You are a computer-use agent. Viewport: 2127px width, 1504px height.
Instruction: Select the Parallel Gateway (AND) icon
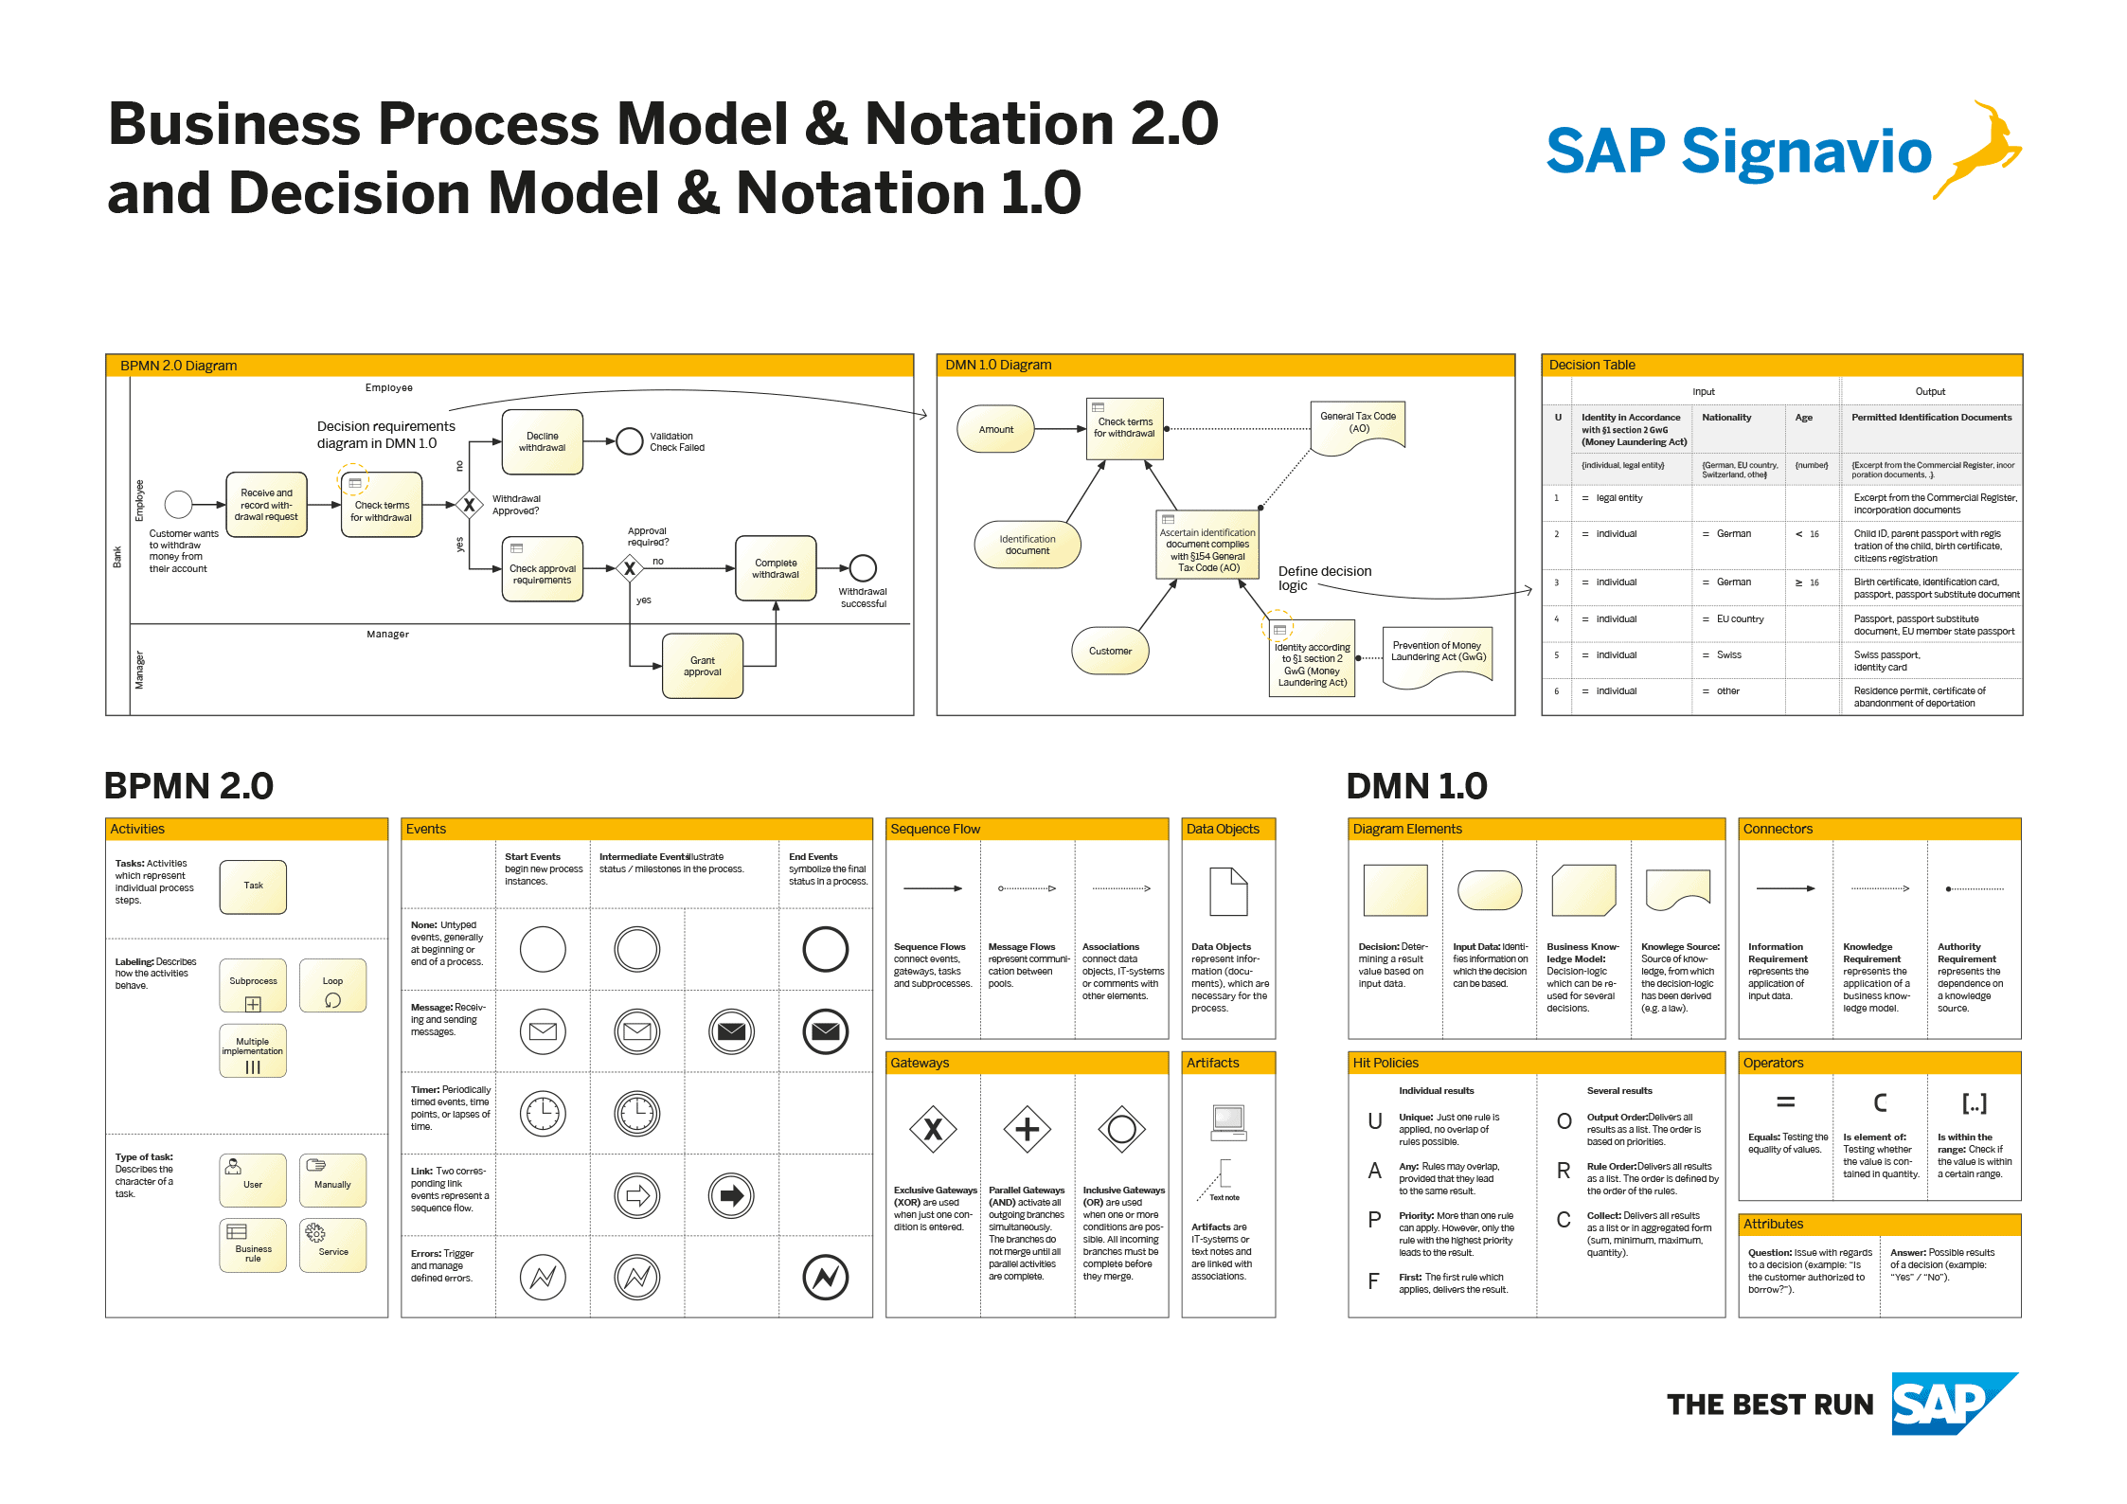pos(1028,1130)
